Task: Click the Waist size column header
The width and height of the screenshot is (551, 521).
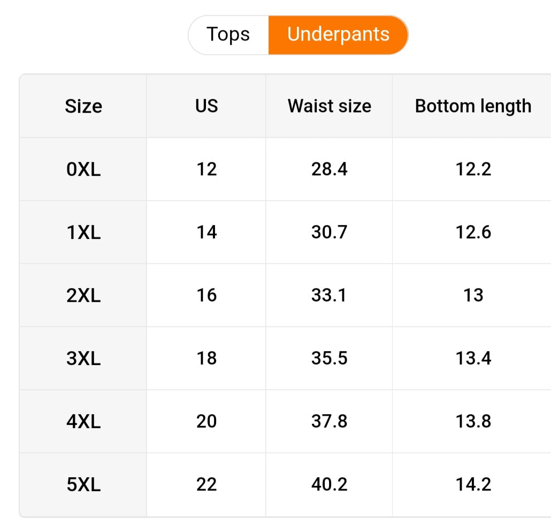Action: pos(329,106)
